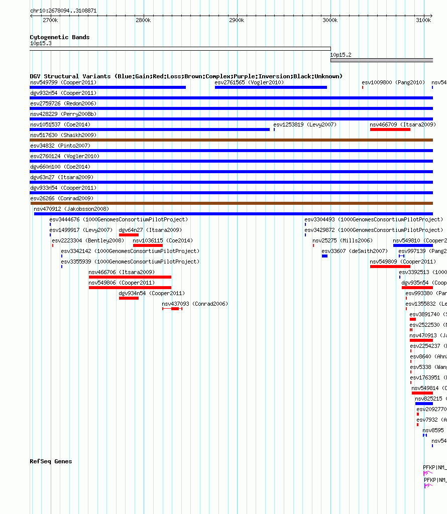Select esv3304493 1000 Genomes variant
Viewport: 447px width, 514px height.
(374, 219)
